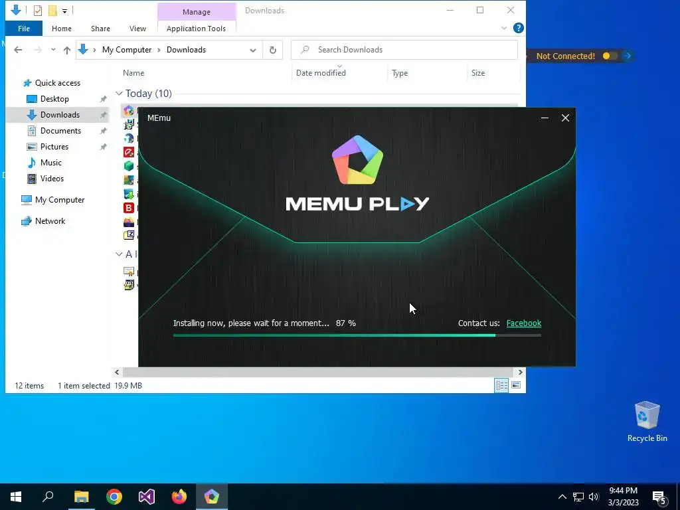This screenshot has height=510, width=680.
Task: Select Network in navigation pane
Action: 50,221
